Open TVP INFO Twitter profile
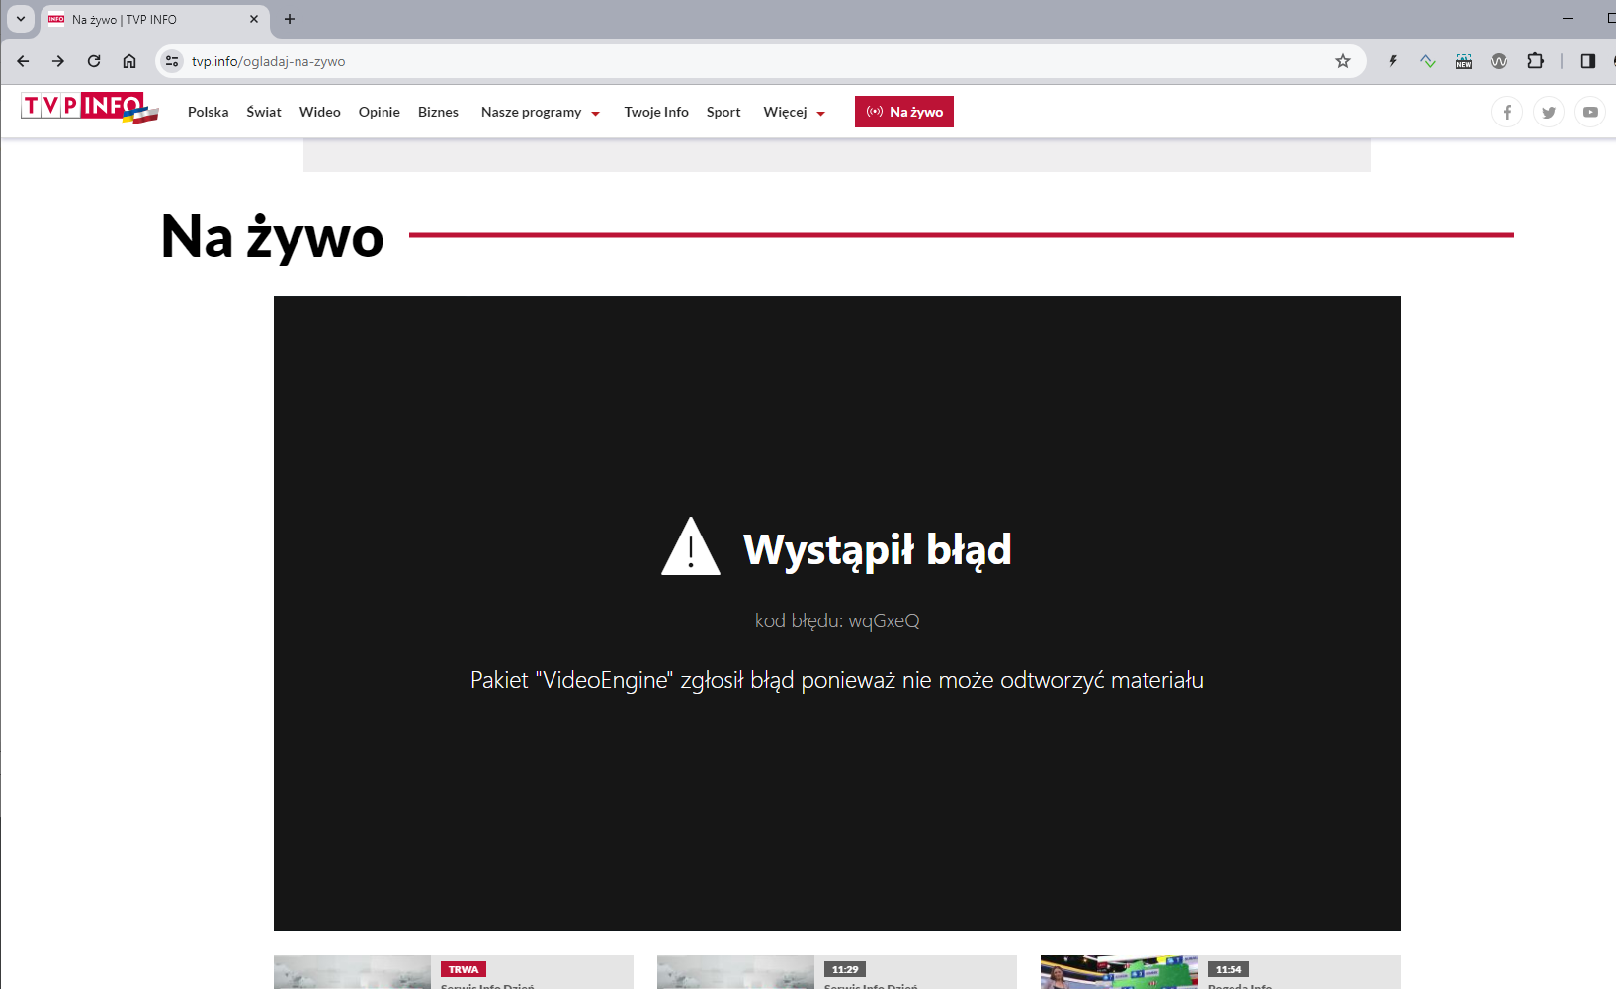The width and height of the screenshot is (1616, 989). [x=1549, y=112]
